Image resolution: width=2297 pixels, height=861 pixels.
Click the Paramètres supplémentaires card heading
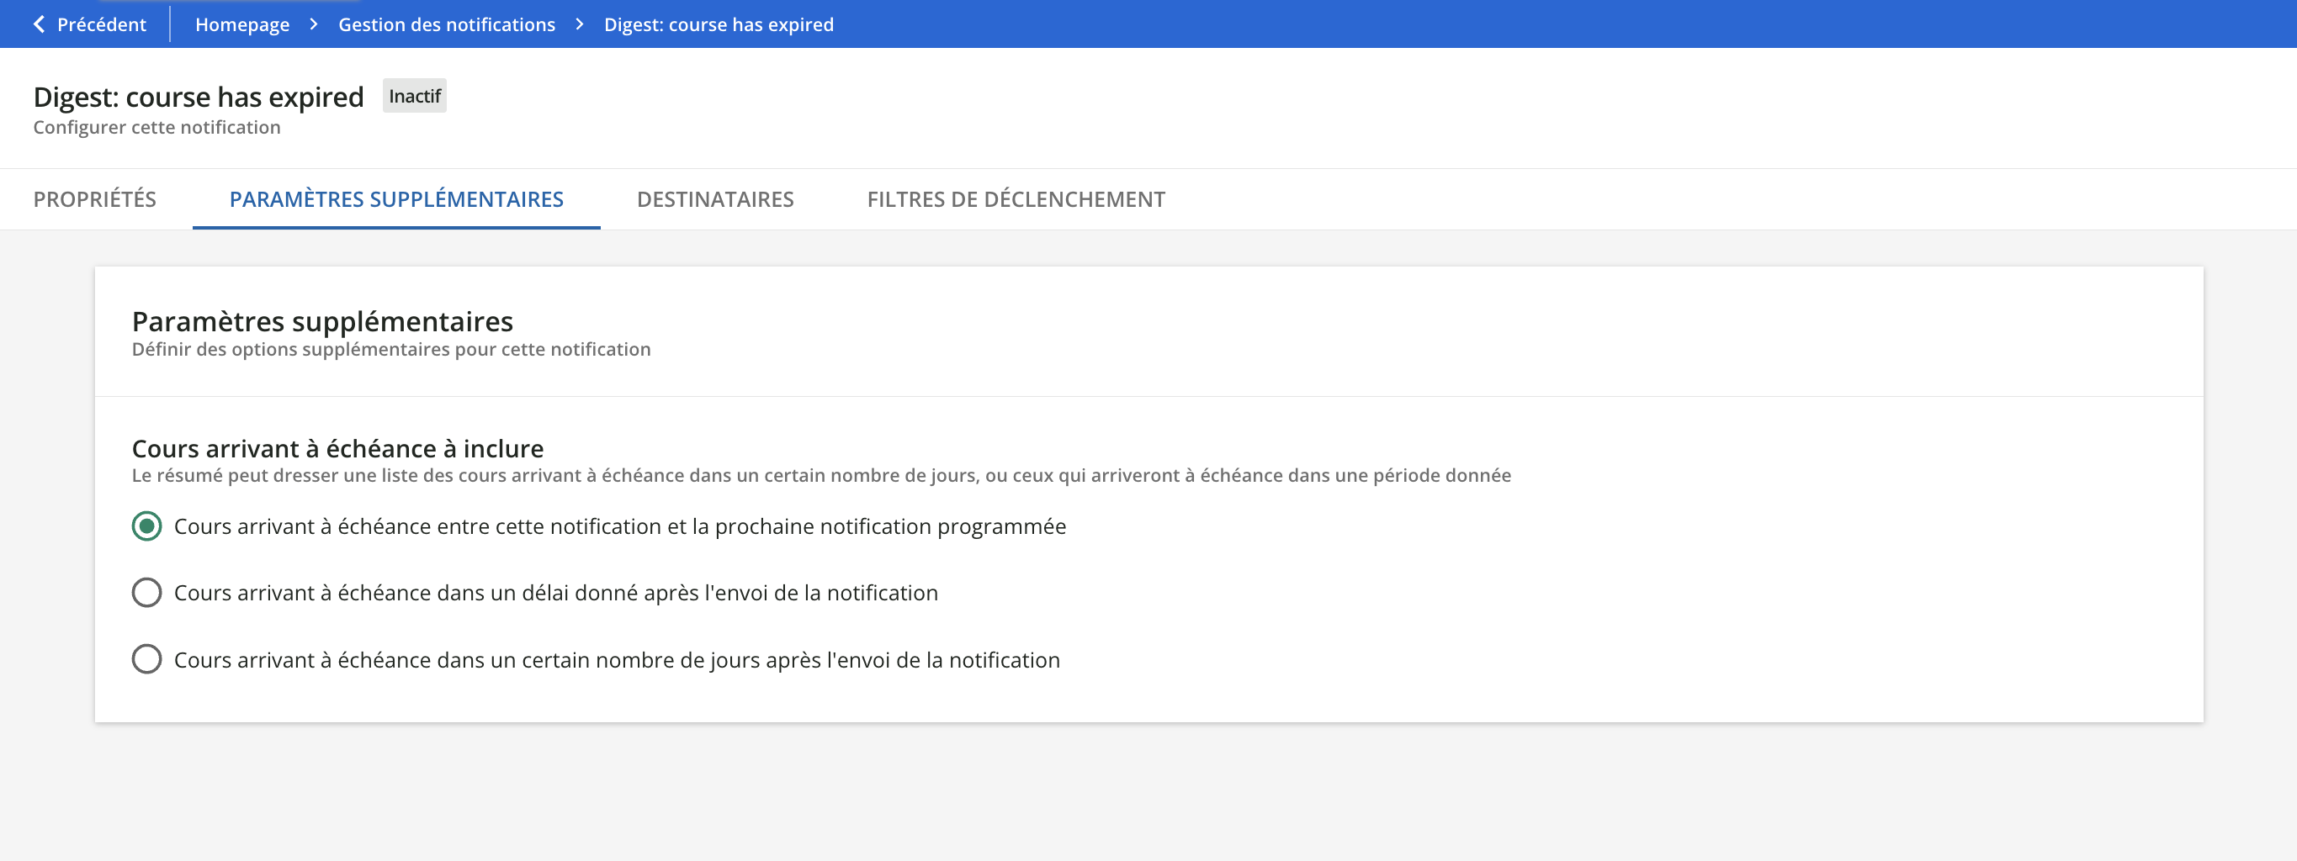[323, 321]
